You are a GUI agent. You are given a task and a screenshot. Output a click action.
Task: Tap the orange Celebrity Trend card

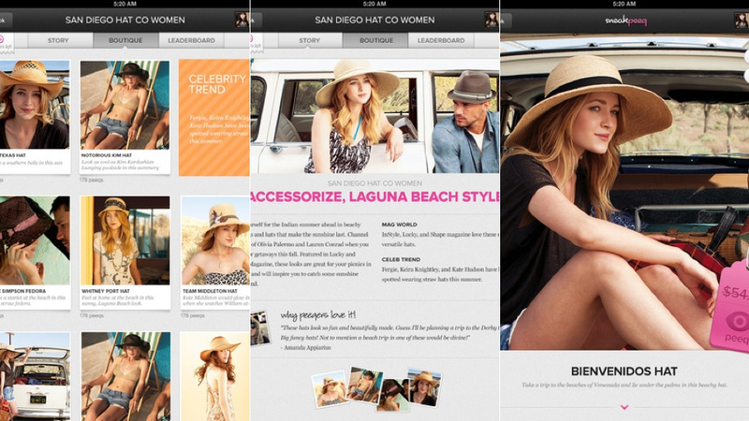[x=214, y=118]
